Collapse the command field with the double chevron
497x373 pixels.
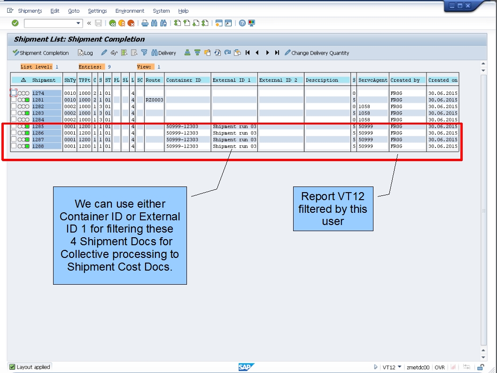(89, 23)
